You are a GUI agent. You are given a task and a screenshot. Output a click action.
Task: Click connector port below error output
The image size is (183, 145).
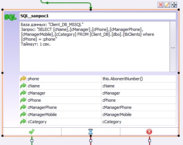coord(149,140)
